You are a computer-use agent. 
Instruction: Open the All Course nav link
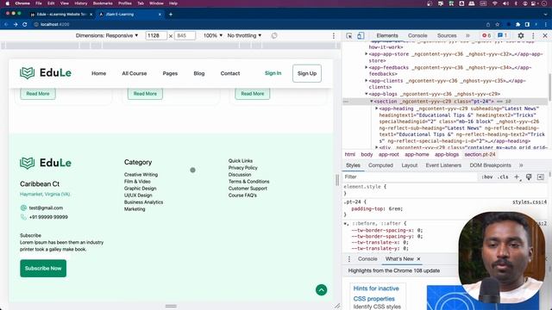click(x=135, y=73)
